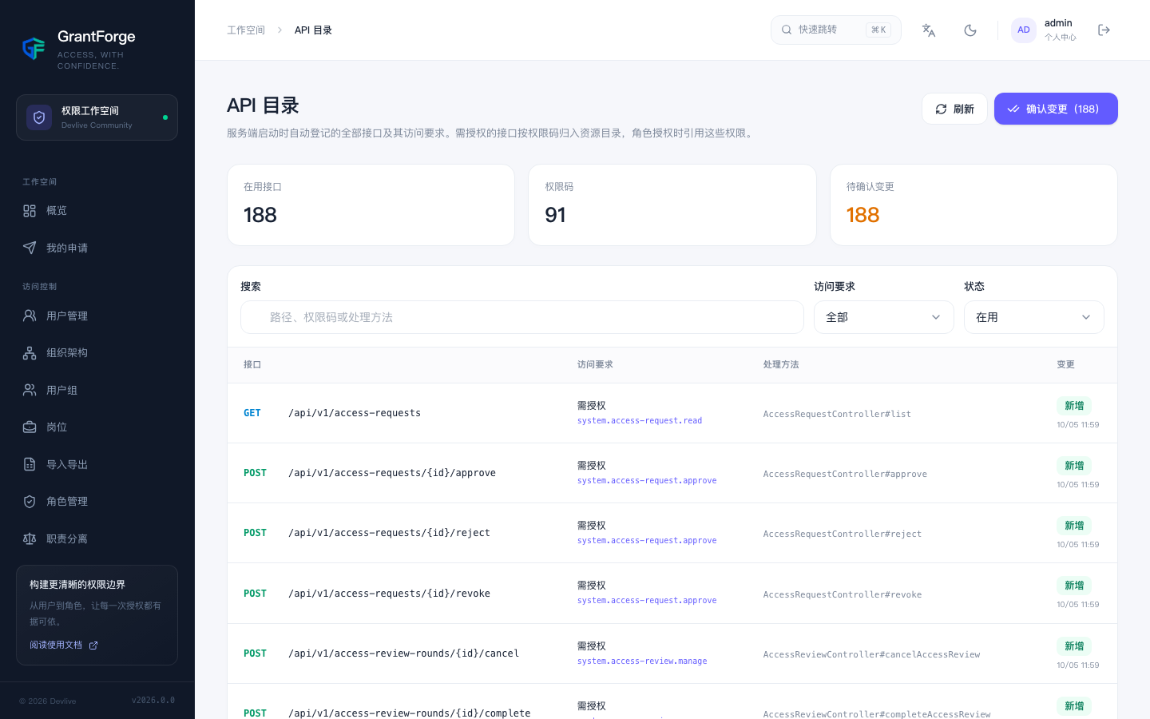Screen dimensions: 1150x719
Task: Click the admin 个人中心 profile label
Action: 1060,30
